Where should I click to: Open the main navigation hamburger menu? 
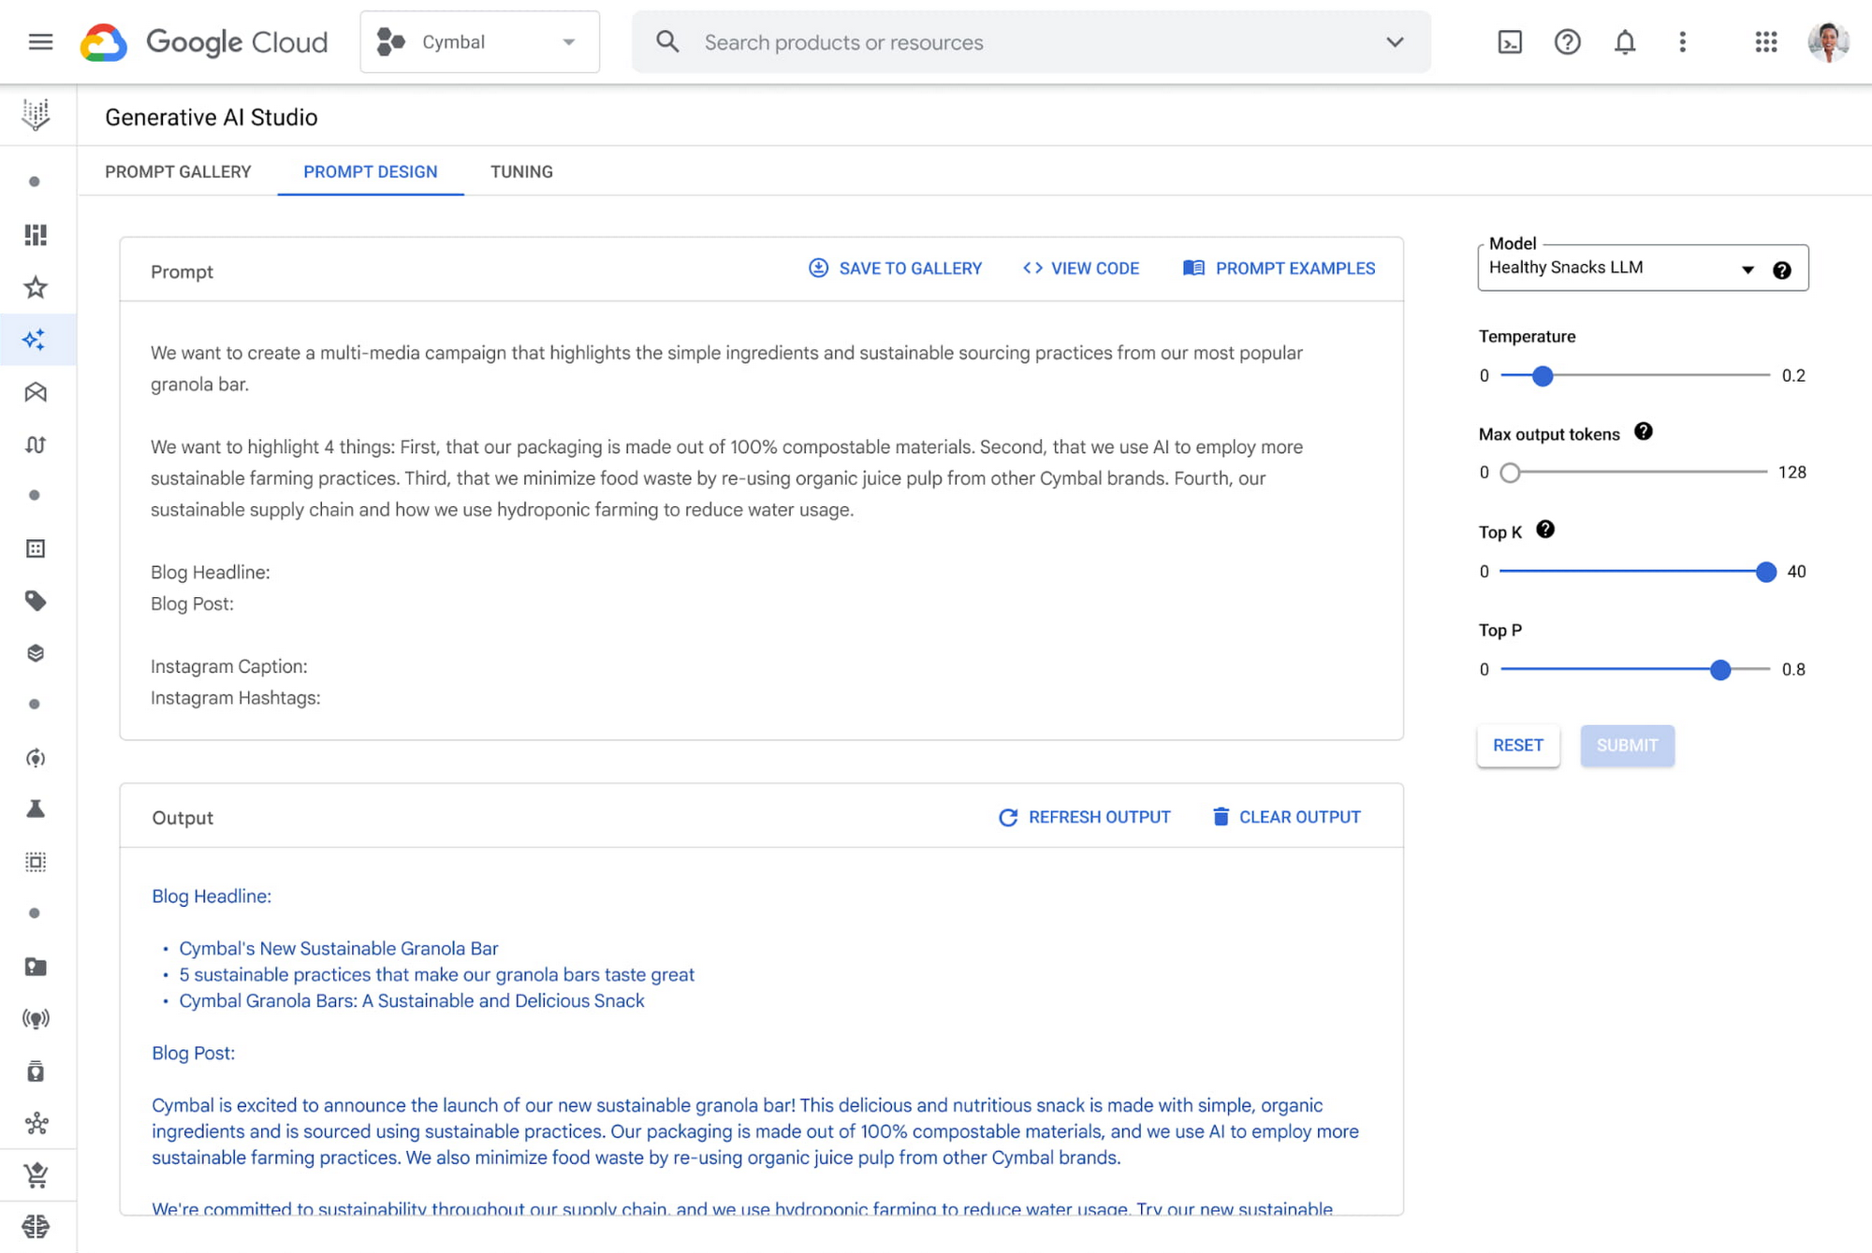[x=40, y=42]
